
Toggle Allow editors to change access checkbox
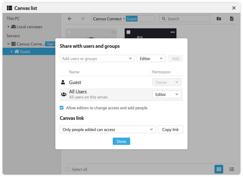pos(62,108)
